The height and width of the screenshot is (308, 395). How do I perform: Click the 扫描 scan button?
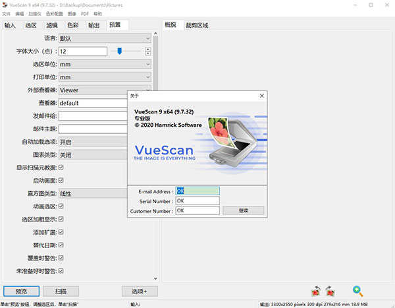pyautogui.click(x=61, y=292)
